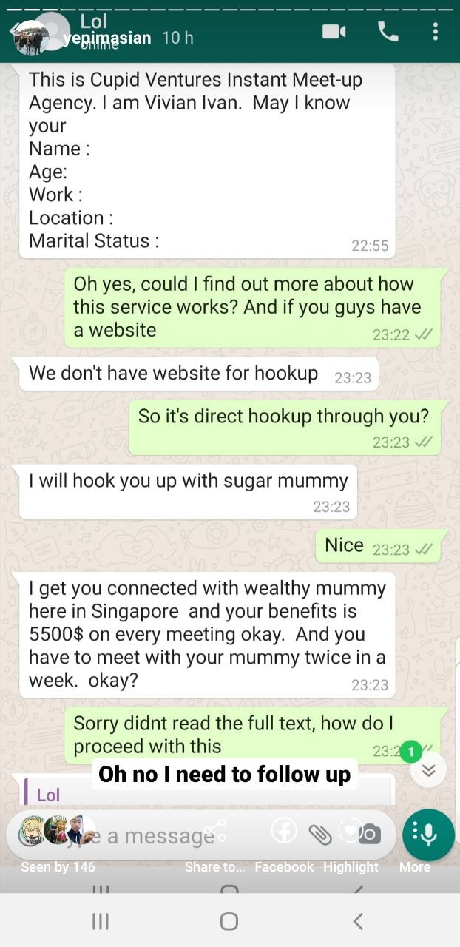
Task: Tap the Android home navigation button
Action: coord(229,921)
